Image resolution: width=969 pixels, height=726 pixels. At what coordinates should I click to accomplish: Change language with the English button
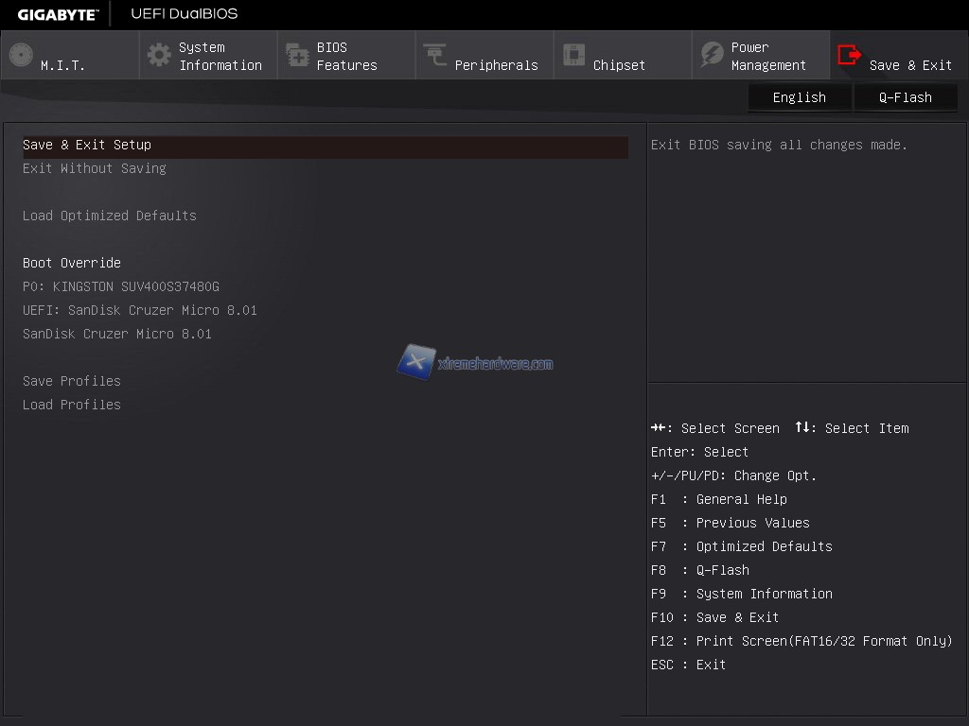pos(800,97)
